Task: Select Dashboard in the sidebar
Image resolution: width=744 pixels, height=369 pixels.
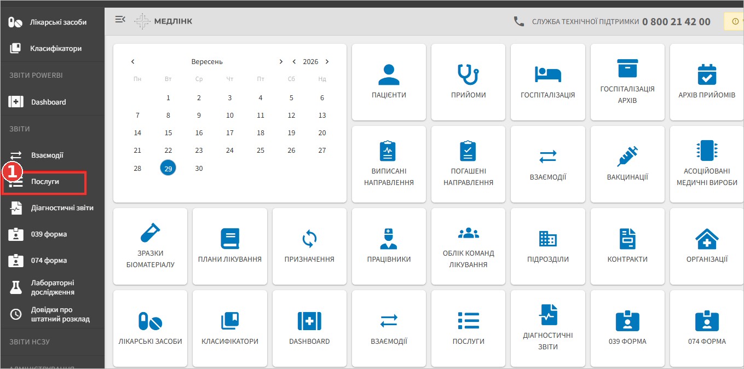Action: tap(52, 102)
